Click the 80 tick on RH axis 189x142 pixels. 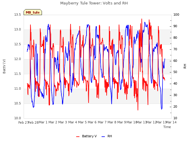tap(175, 38)
